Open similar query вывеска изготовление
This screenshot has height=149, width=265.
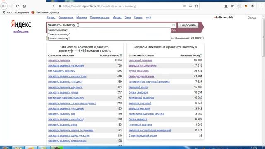point(142,65)
